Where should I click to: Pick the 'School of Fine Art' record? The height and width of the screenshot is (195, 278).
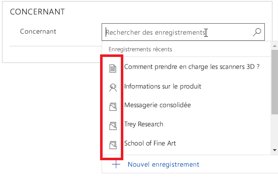point(150,143)
